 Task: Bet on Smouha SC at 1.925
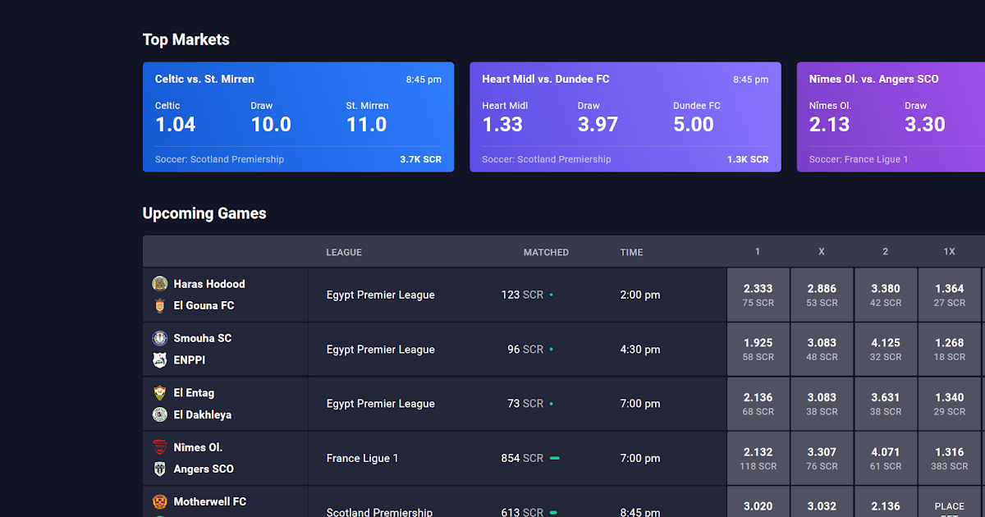(758, 349)
